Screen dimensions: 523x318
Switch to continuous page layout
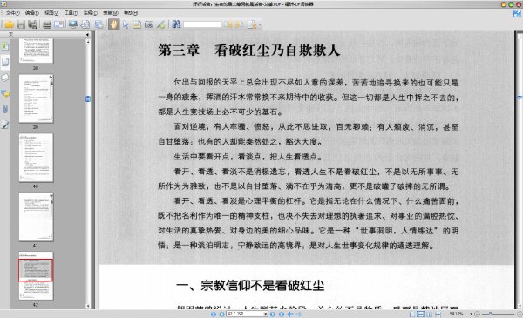click(x=420, y=314)
